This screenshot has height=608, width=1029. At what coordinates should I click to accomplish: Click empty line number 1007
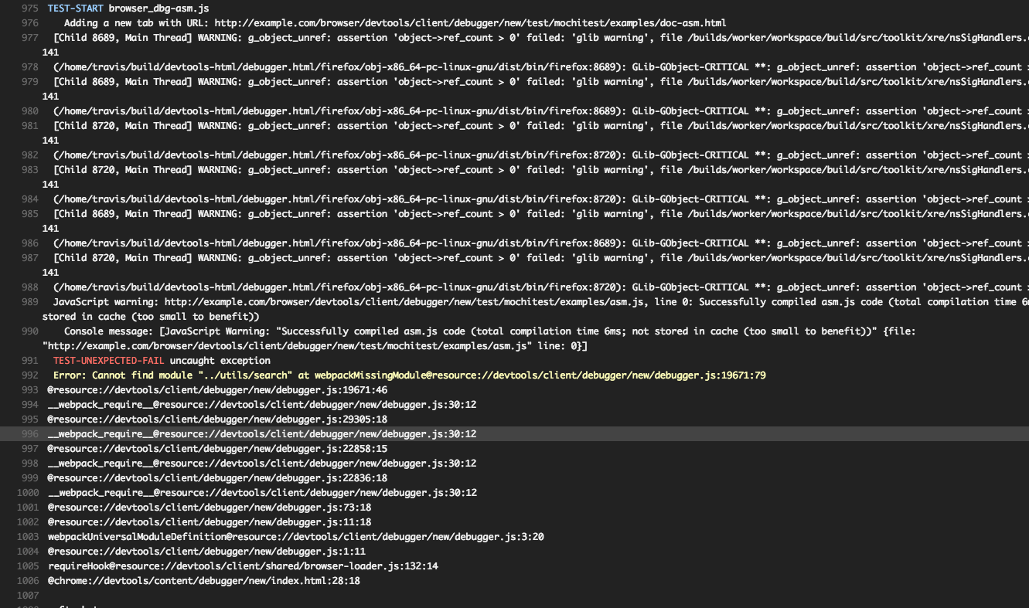coord(28,596)
